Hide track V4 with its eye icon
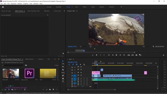 click(x=81, y=67)
